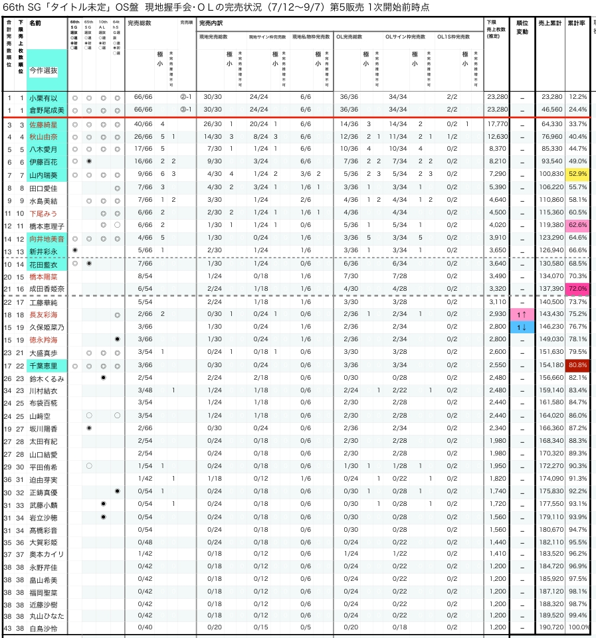The image size is (596, 638).
Task: Click the 完売内訳 section header
Action: [211, 23]
